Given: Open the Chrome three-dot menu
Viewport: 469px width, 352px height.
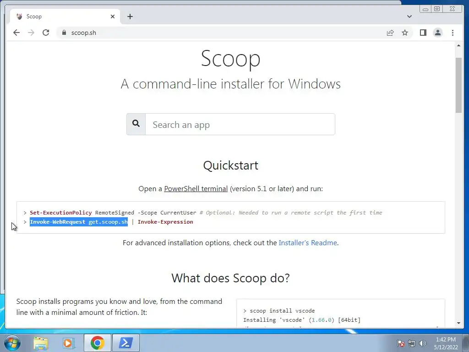Looking at the screenshot, I should [x=453, y=33].
